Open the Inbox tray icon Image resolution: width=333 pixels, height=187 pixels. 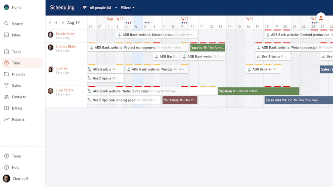[7, 35]
